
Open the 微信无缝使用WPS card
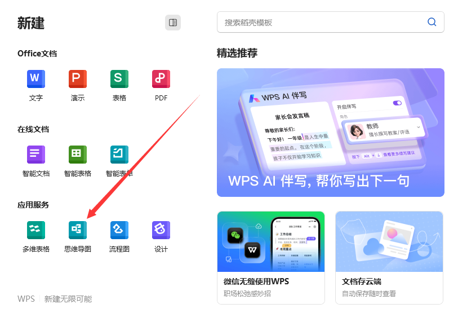(271, 257)
